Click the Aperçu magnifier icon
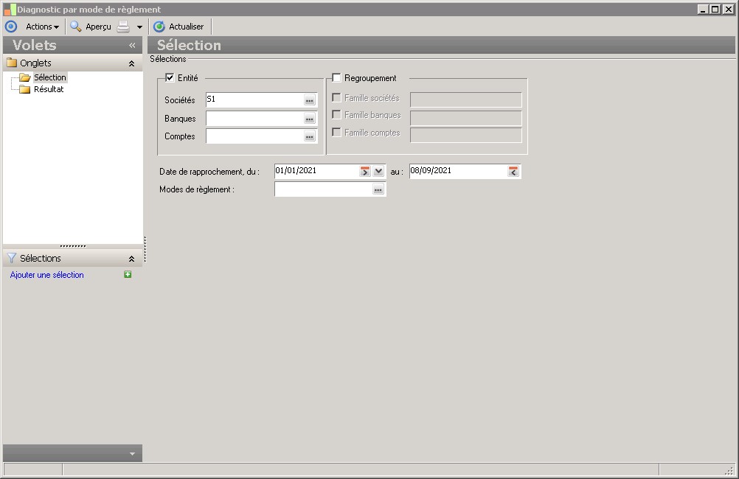Viewport: 739px width, 479px height. [x=75, y=27]
